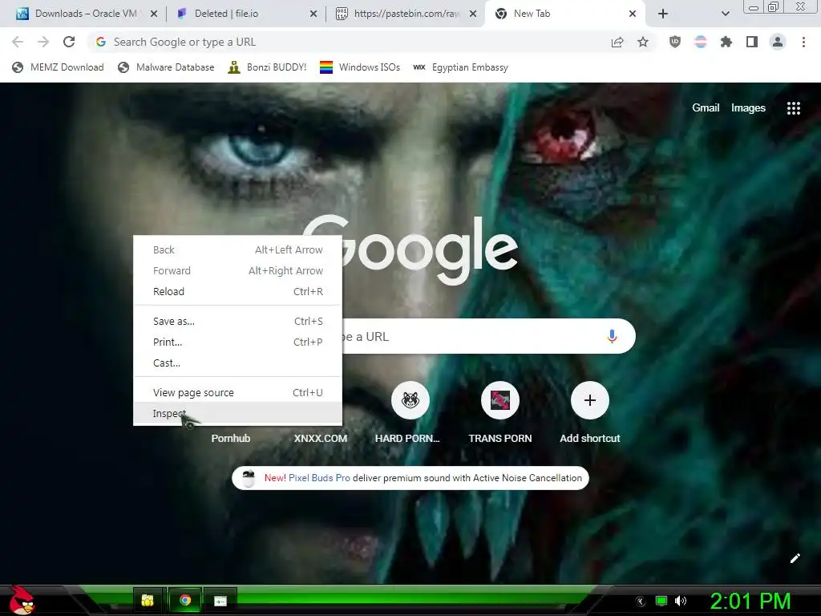Go back using the toolbar back arrow

pos(18,42)
